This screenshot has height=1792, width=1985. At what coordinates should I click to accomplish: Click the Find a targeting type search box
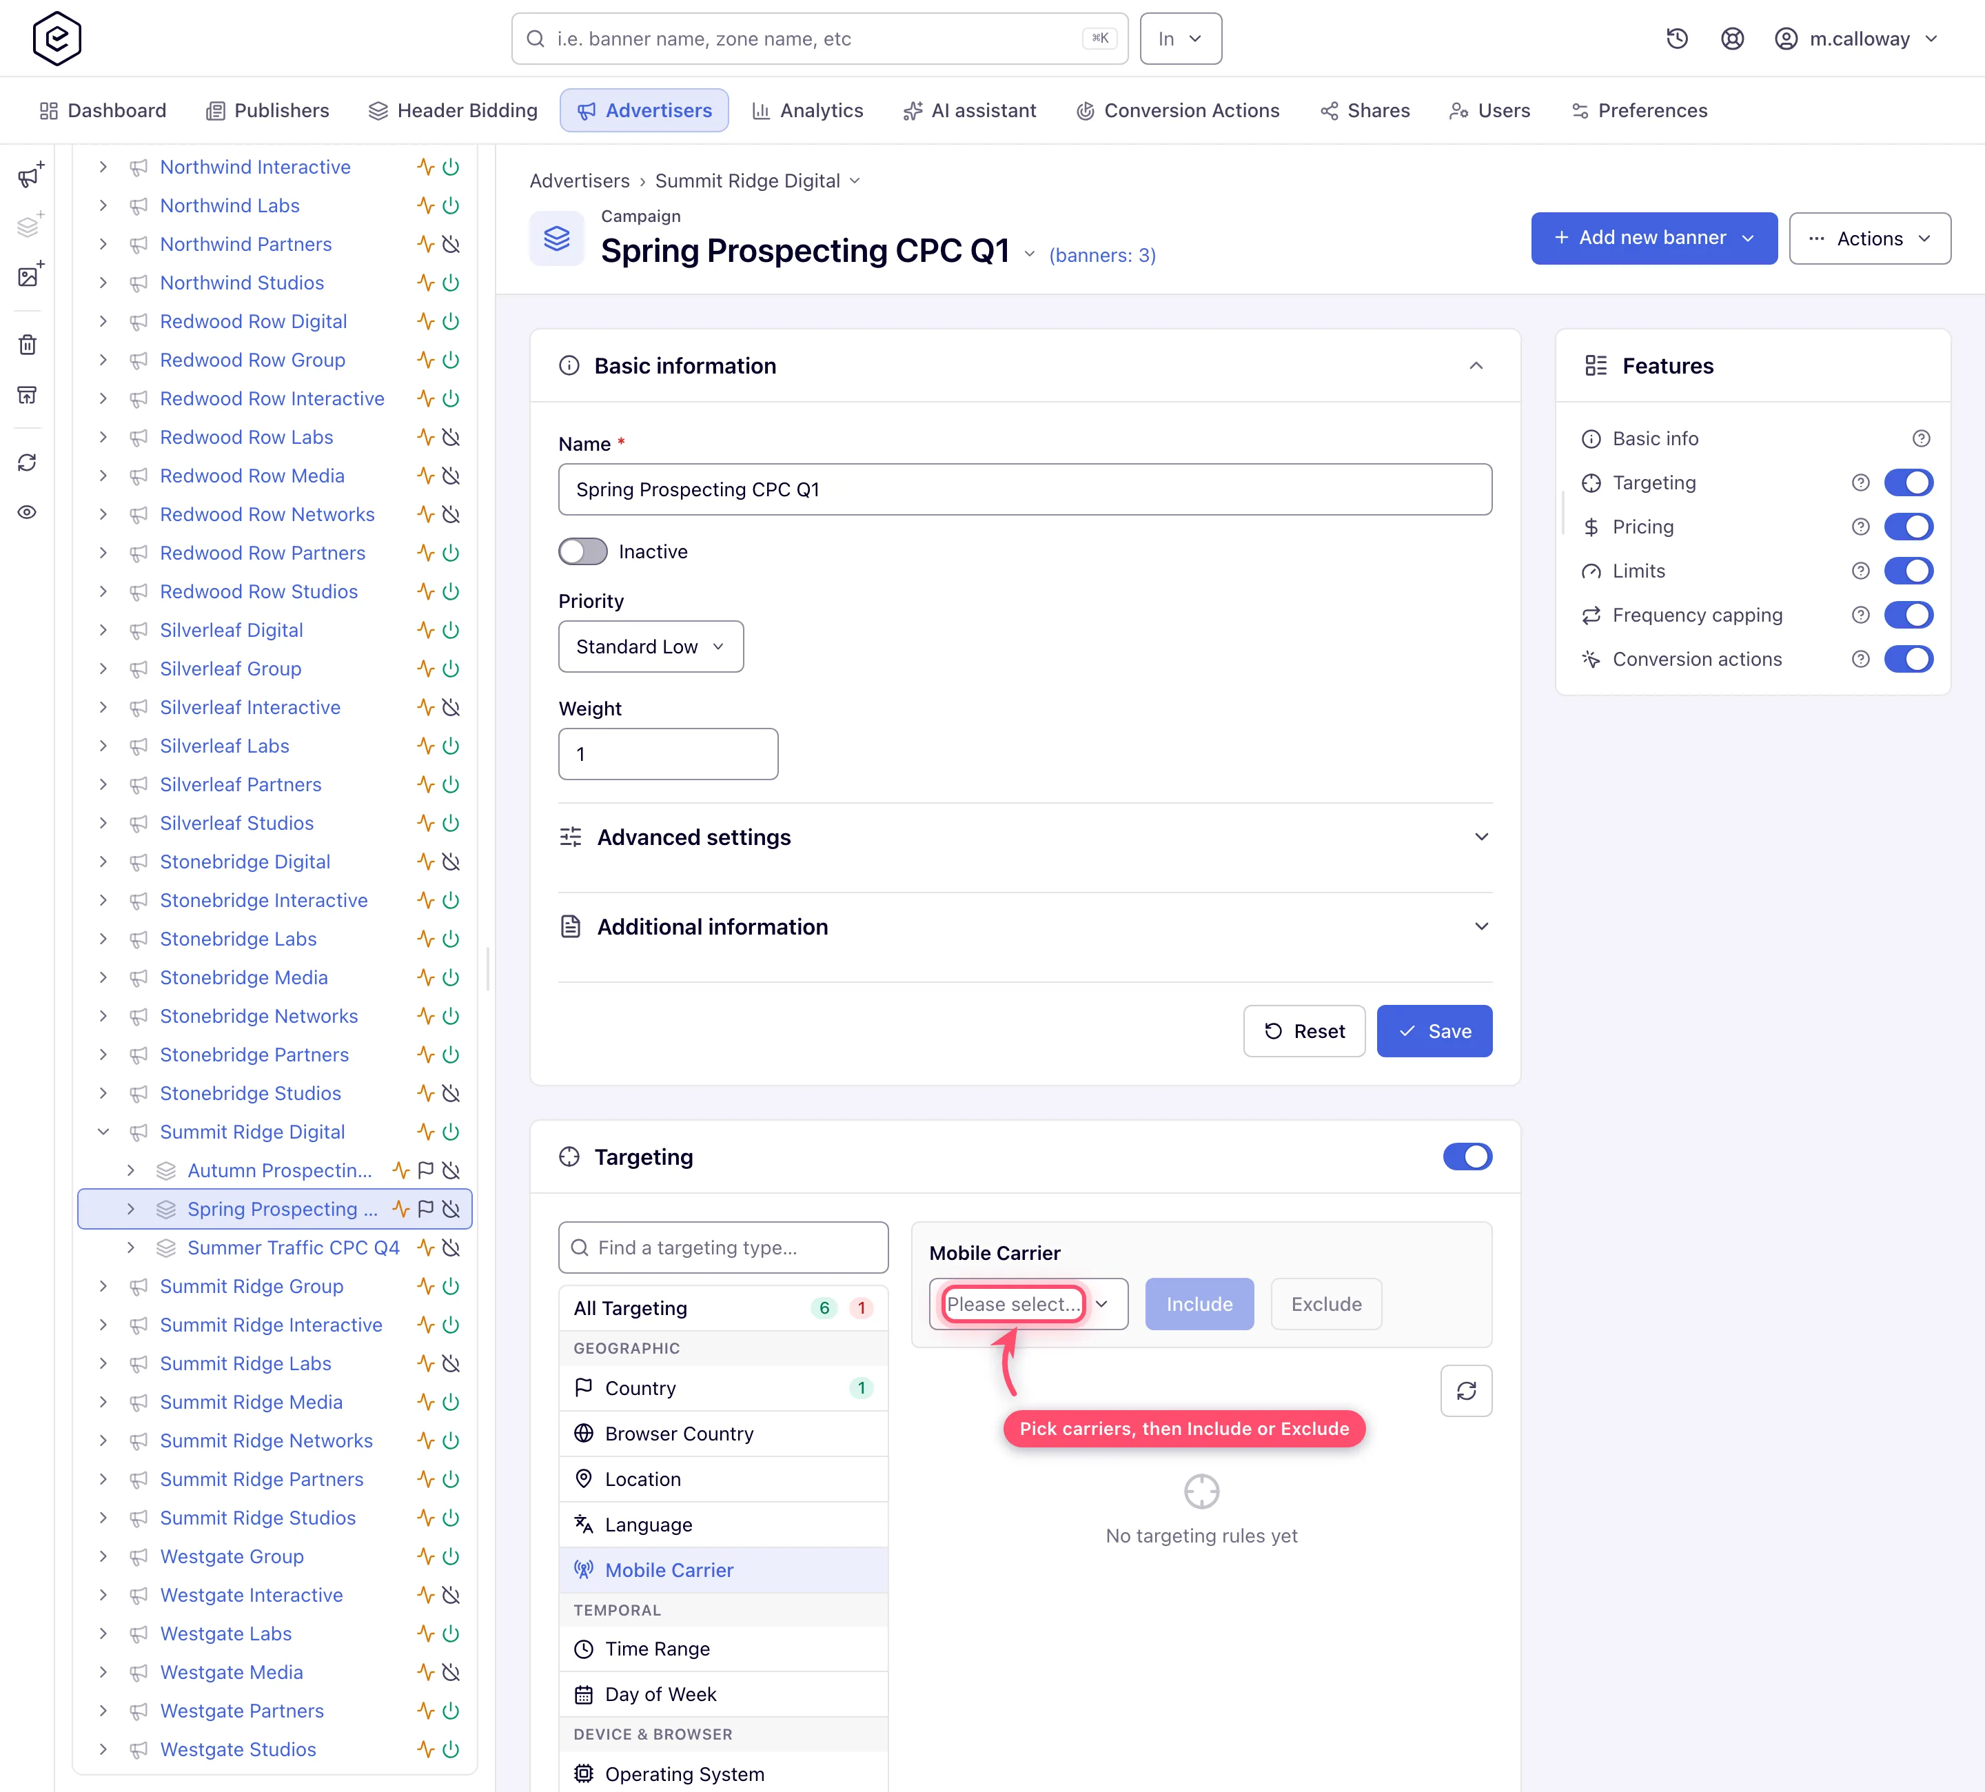click(x=723, y=1248)
